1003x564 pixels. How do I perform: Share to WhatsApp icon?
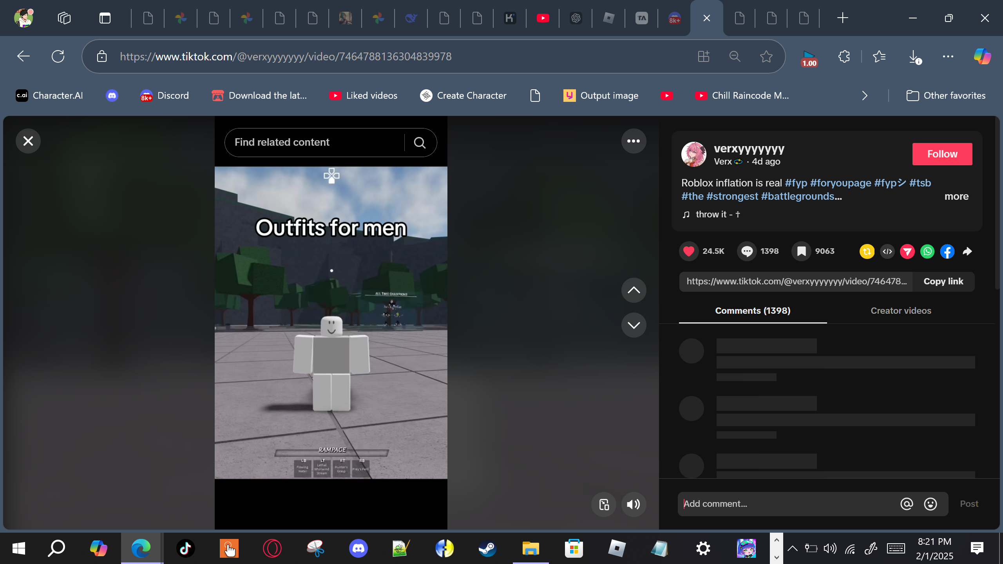(x=927, y=251)
